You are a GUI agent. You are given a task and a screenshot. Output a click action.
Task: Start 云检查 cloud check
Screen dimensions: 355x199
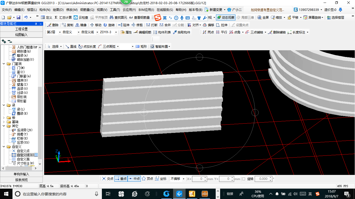pyautogui.click(x=81, y=17)
